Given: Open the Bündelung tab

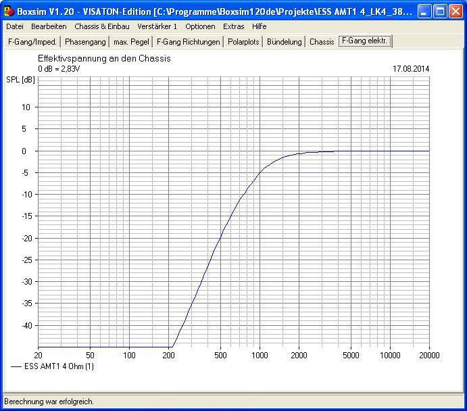Looking at the screenshot, I should pos(285,42).
